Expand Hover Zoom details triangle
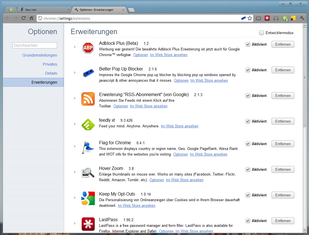Screen dimensions: 309x235 [x=75, y=172]
